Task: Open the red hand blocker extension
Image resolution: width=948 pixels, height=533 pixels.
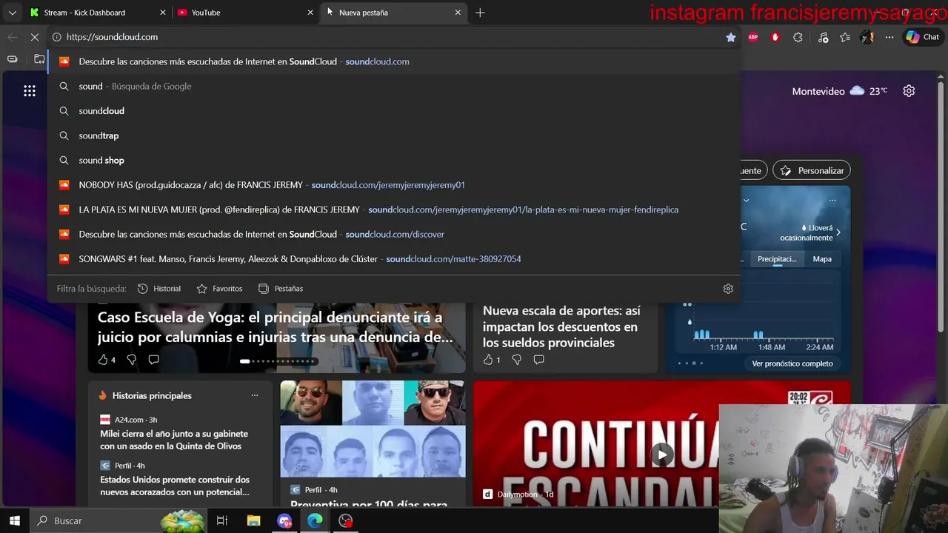Action: 775,37
